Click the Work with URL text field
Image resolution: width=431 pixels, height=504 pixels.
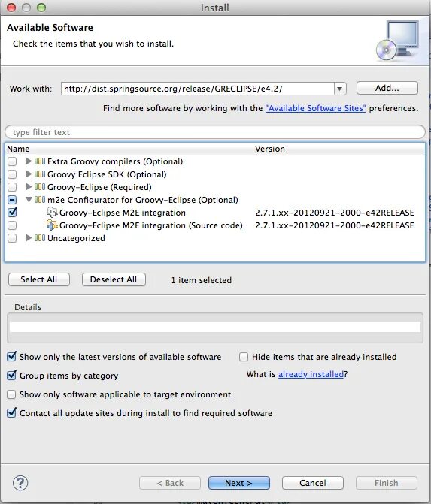pyautogui.click(x=198, y=89)
